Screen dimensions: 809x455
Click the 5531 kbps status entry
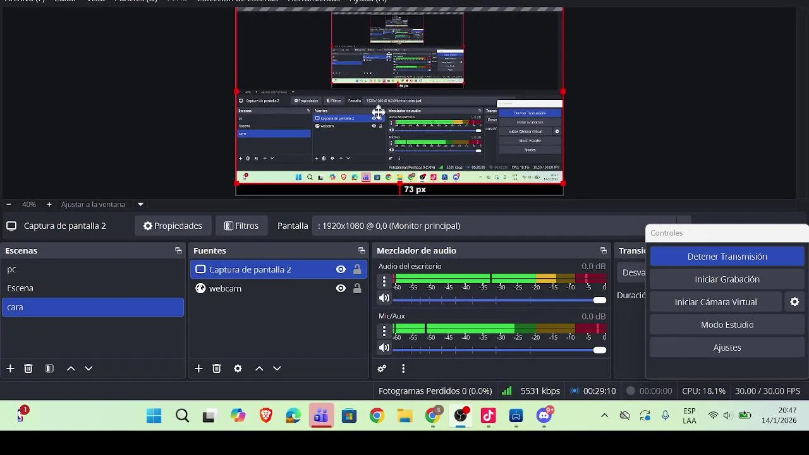(x=540, y=391)
